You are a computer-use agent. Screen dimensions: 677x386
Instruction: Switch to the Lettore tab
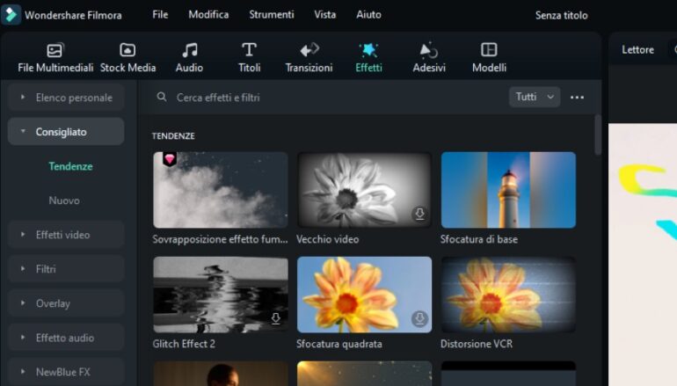coord(637,49)
